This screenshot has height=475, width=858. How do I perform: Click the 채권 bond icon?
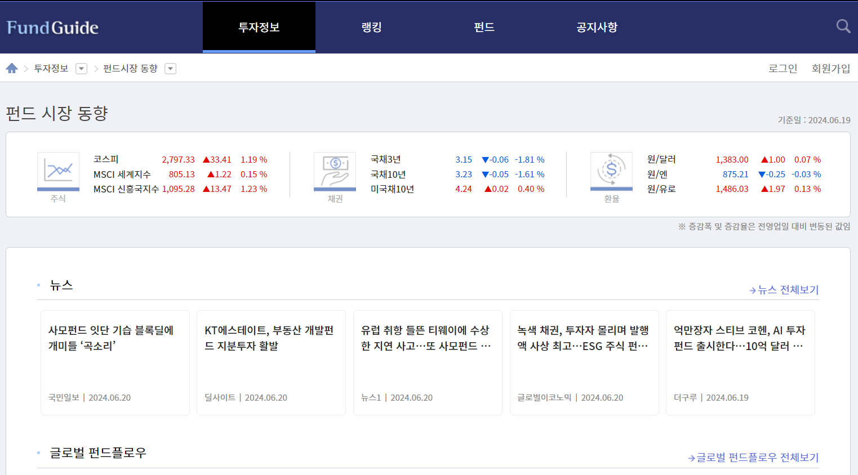click(x=335, y=171)
